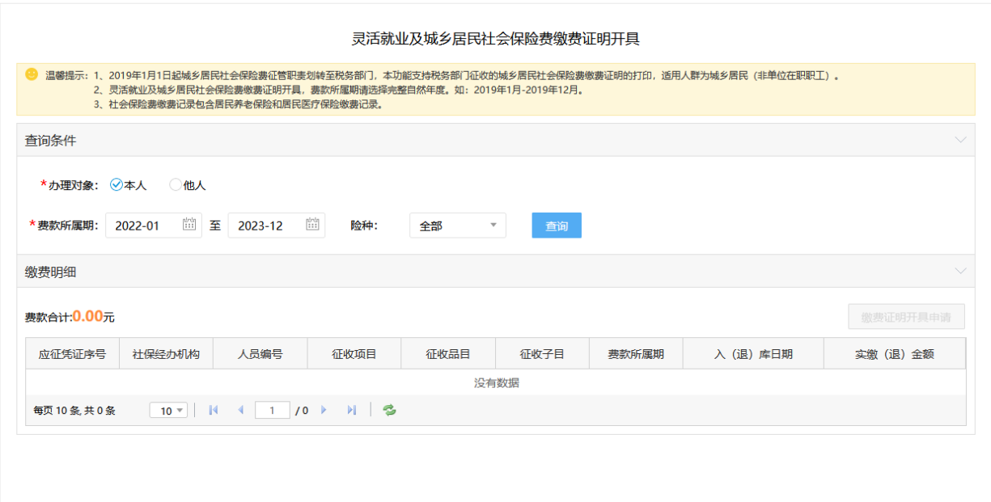Open the start date calendar icon

[x=189, y=225]
